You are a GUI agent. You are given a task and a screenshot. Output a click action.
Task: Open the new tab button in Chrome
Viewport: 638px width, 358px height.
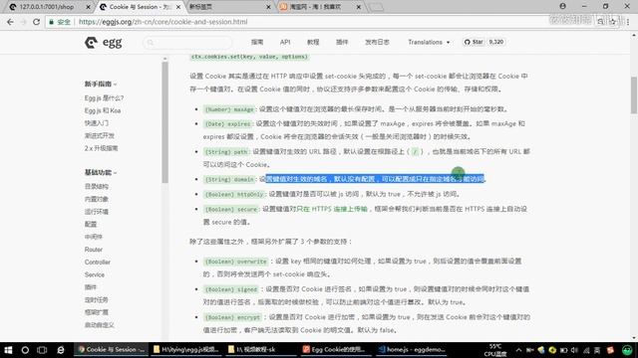[376, 7]
